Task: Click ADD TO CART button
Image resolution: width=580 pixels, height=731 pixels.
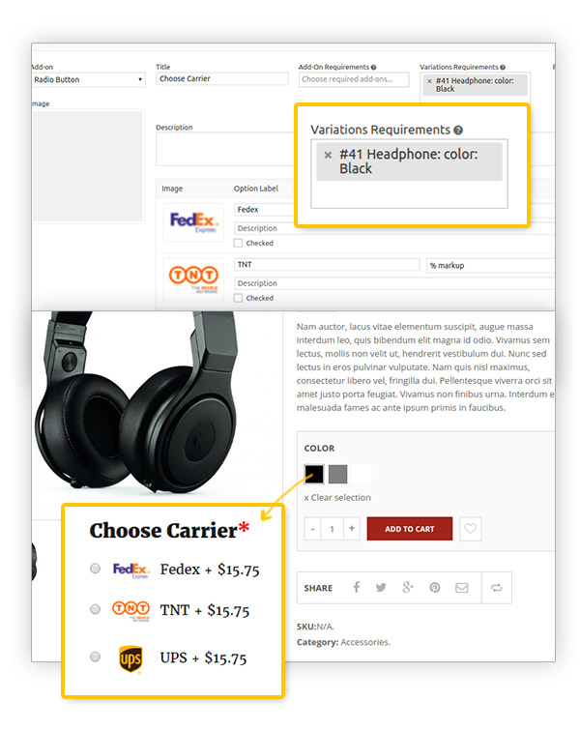Action: 409,529
